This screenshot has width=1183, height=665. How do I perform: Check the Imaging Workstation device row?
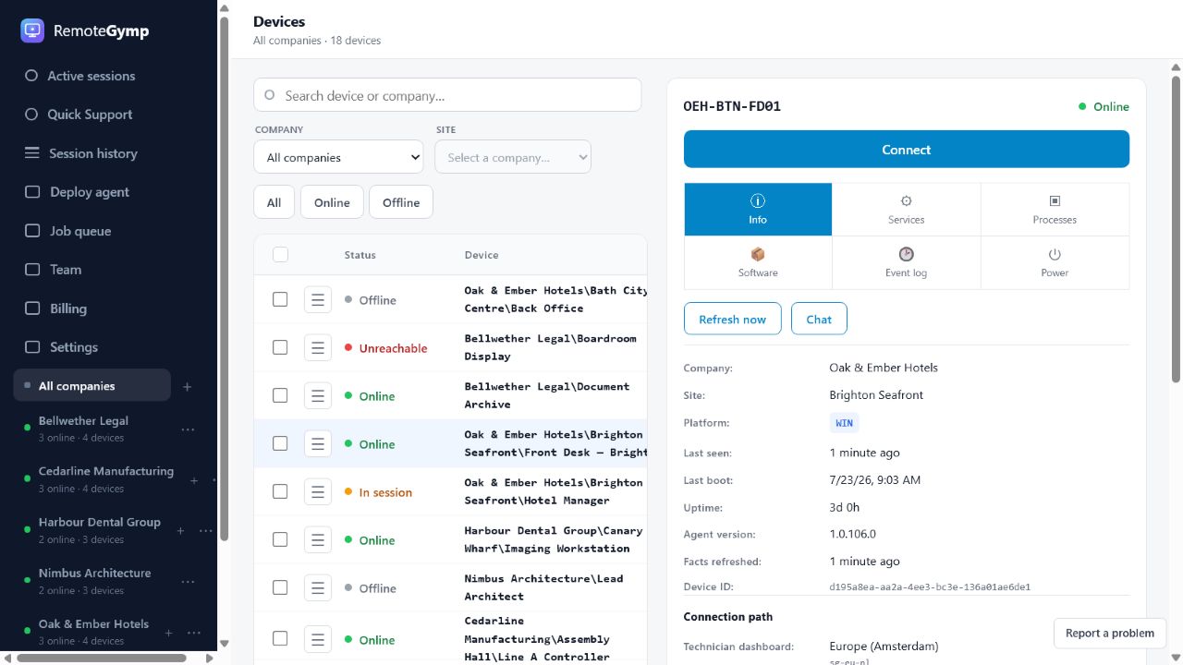point(280,539)
